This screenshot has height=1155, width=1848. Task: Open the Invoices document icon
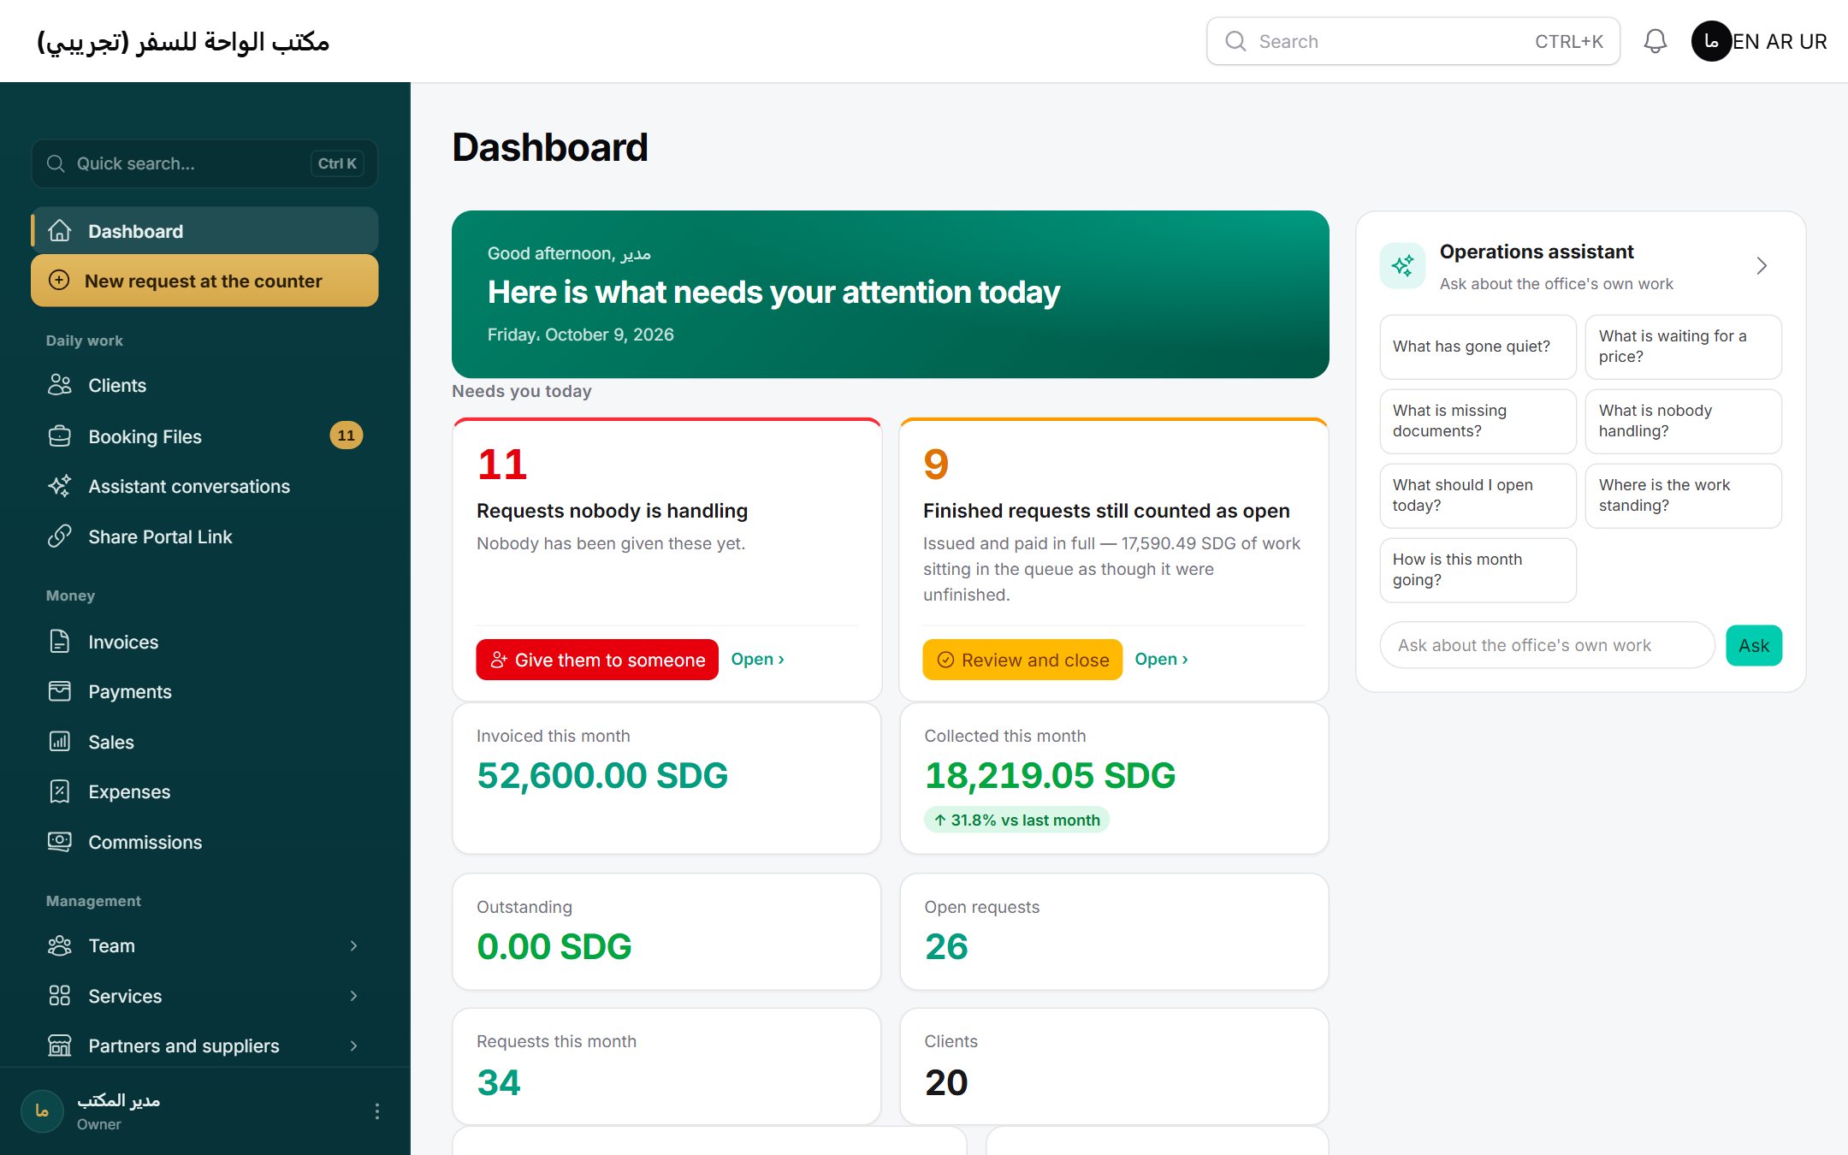(60, 642)
